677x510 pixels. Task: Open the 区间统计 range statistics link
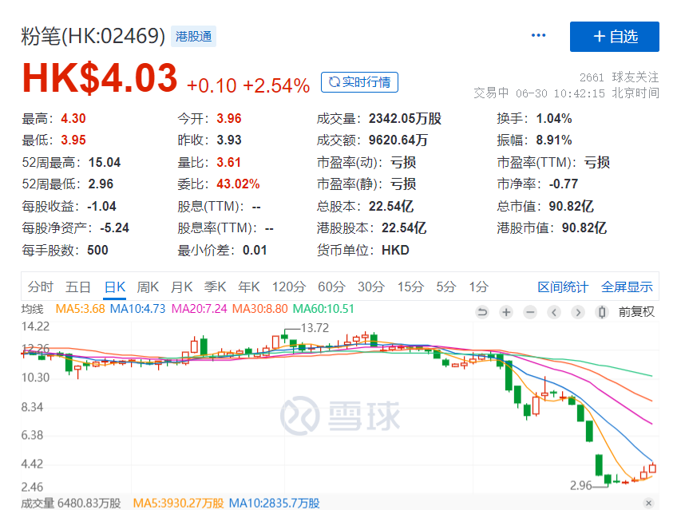562,287
